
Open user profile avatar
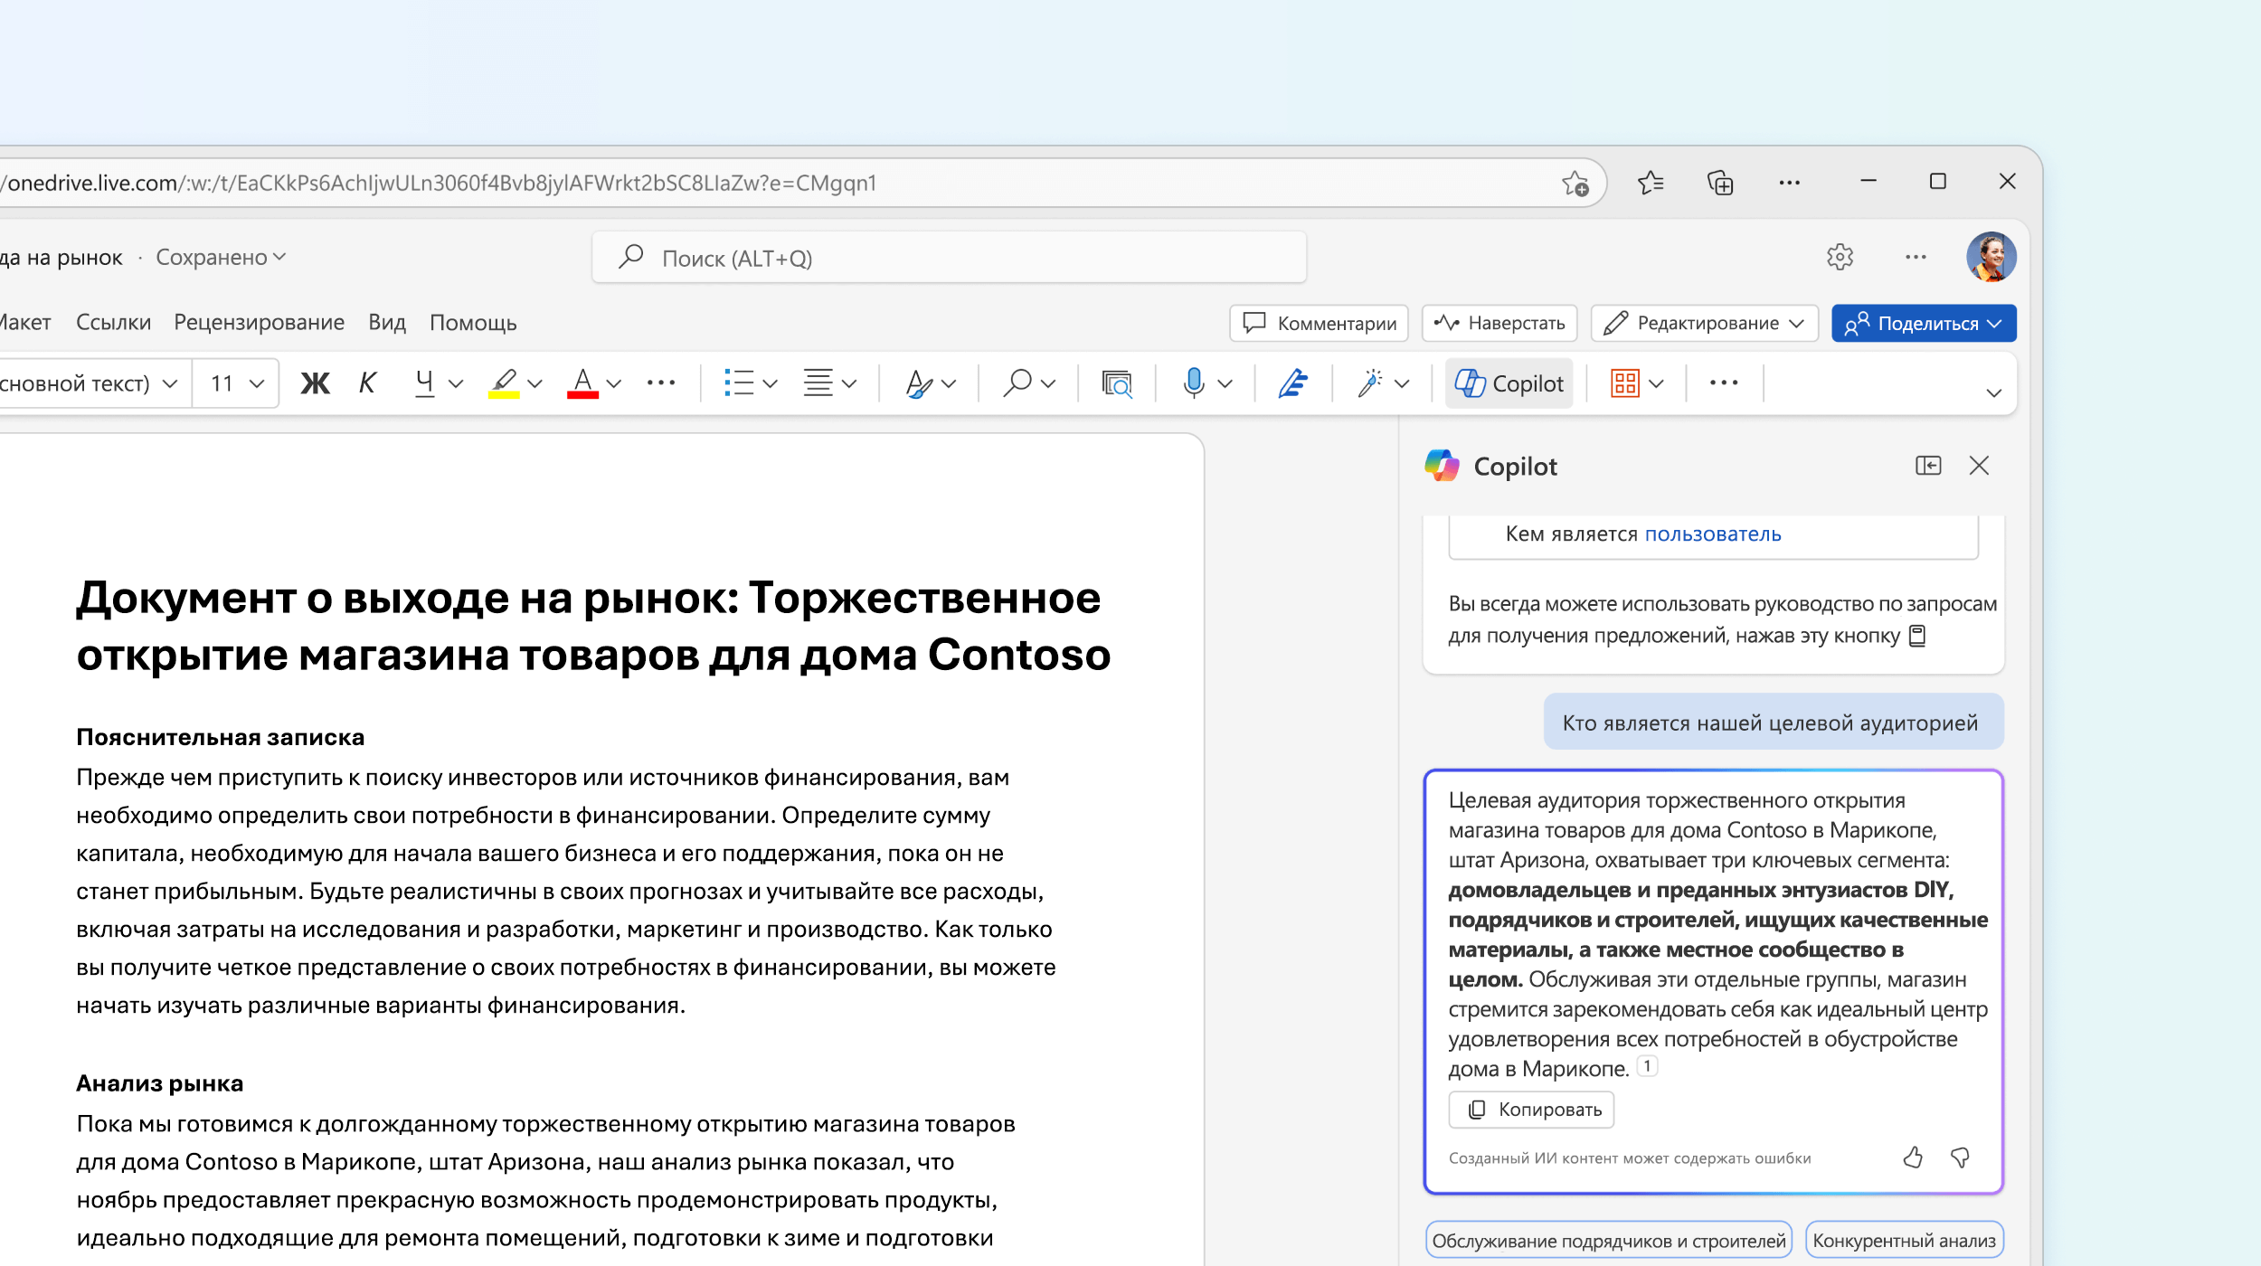pyautogui.click(x=1991, y=257)
